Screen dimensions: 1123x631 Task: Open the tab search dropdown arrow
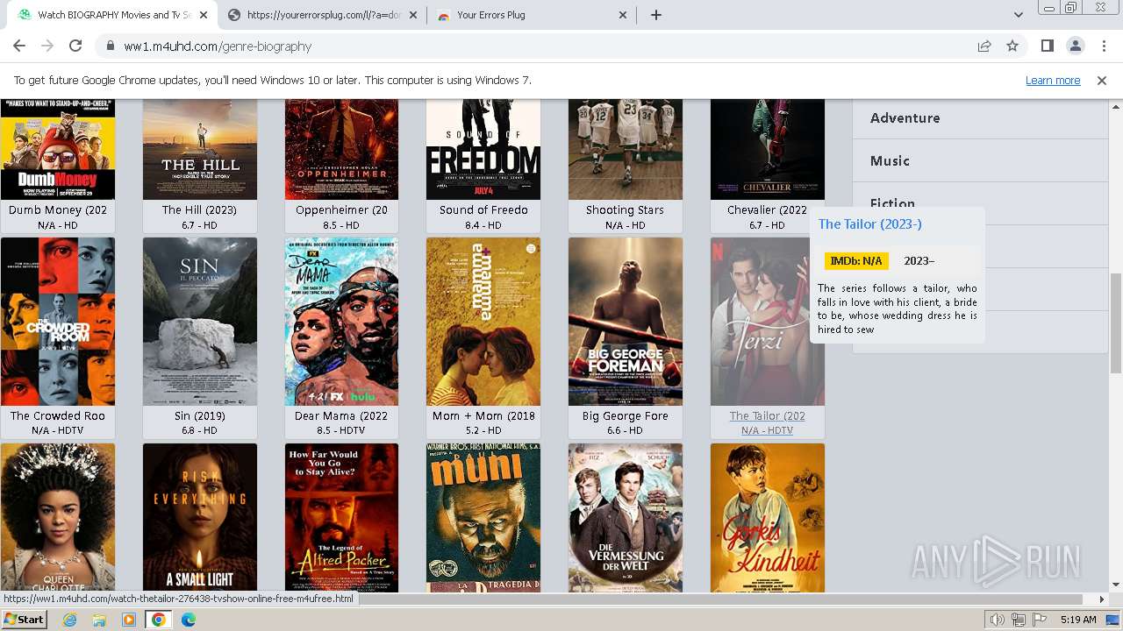1018,15
